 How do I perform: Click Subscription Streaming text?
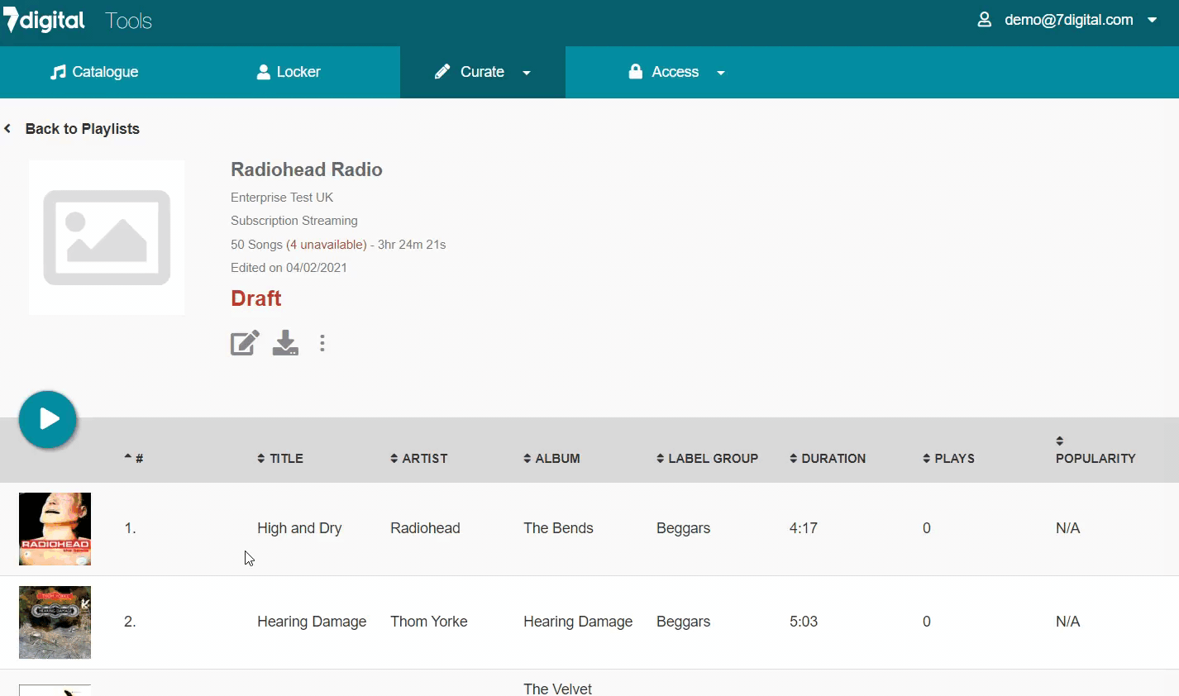point(294,221)
